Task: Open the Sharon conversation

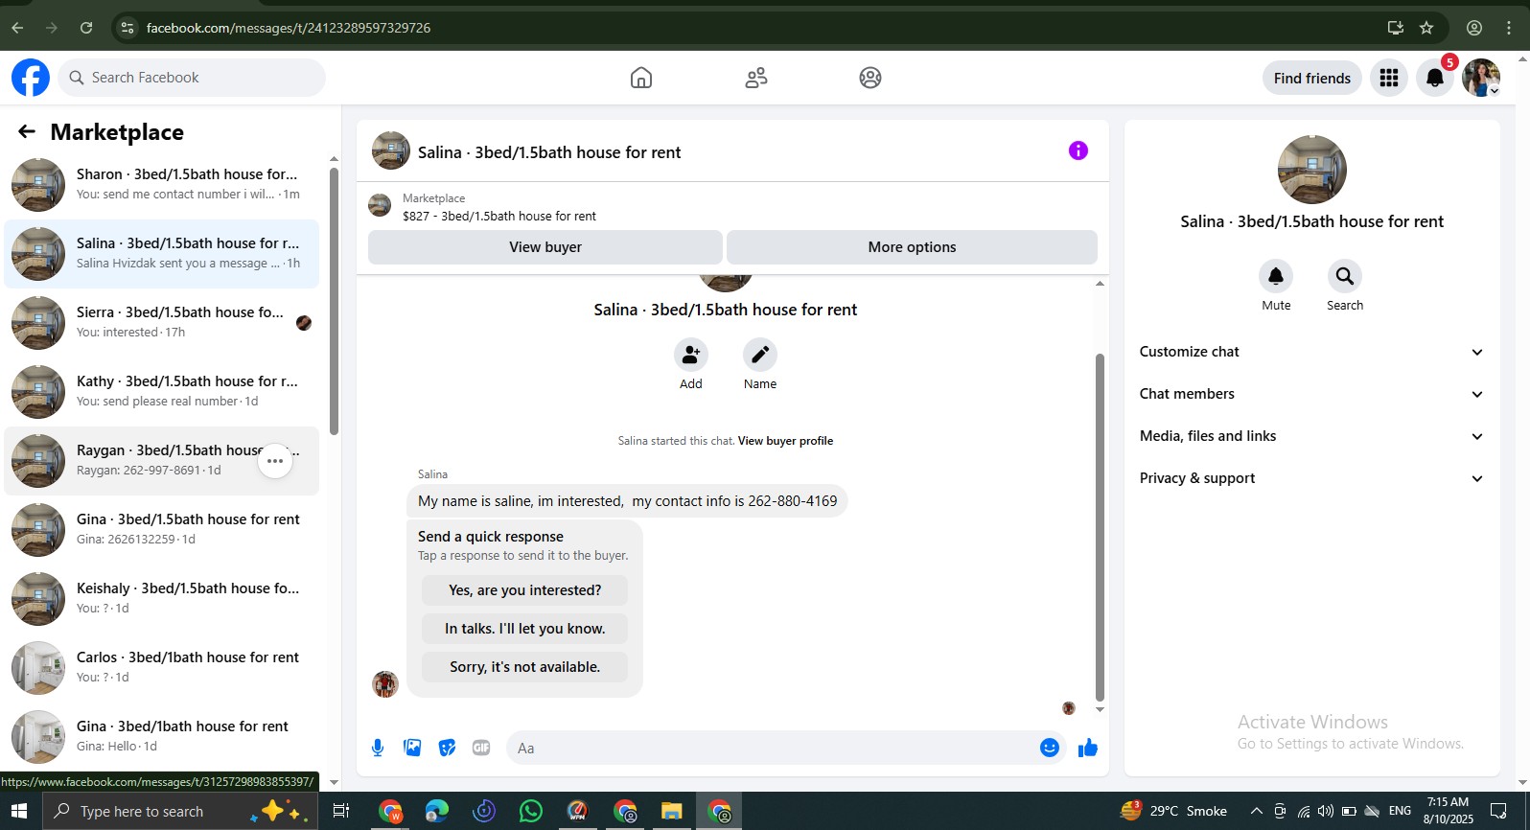Action: (x=162, y=184)
